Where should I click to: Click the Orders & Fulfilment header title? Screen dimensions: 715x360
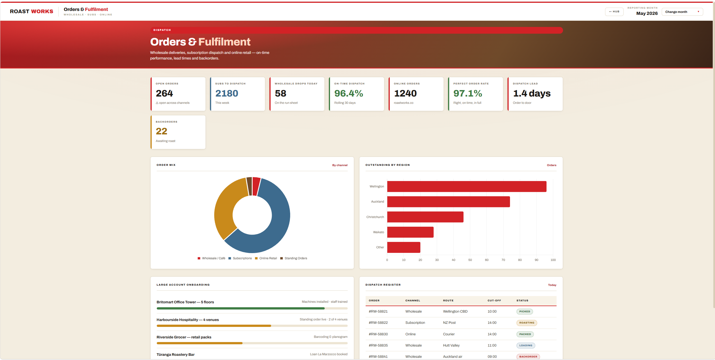[86, 10]
